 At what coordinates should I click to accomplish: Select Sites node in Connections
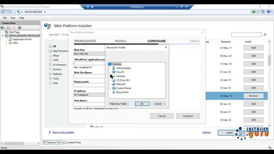[x=15, y=43]
